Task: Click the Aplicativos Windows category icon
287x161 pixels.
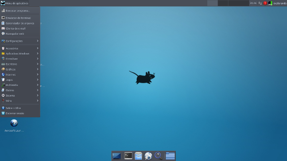Action: coord(3,54)
